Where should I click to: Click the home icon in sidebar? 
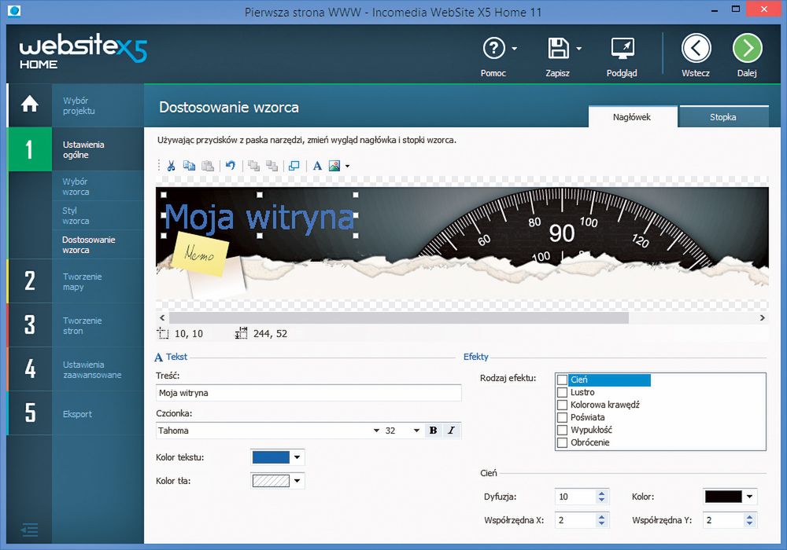coord(30,104)
